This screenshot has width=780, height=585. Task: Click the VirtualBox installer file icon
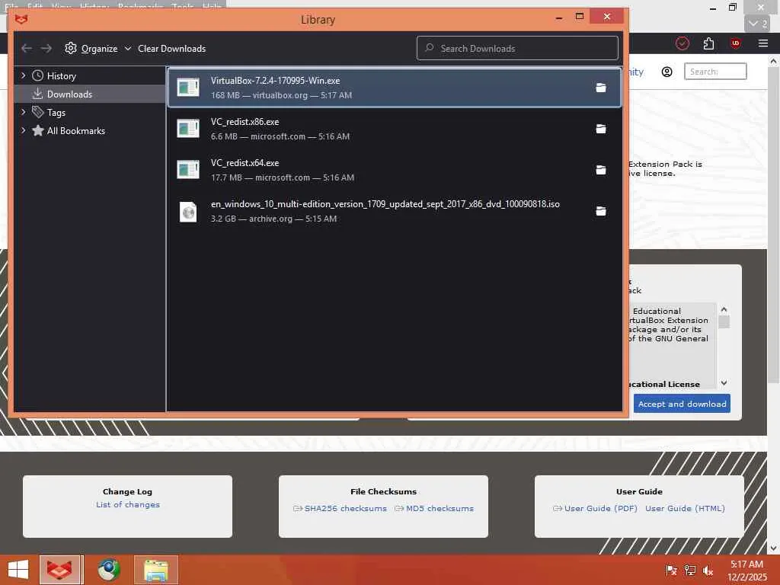[188, 88]
